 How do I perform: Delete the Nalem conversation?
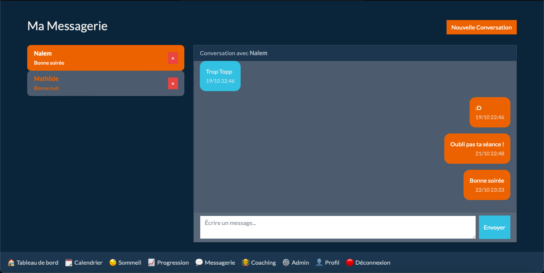point(173,58)
